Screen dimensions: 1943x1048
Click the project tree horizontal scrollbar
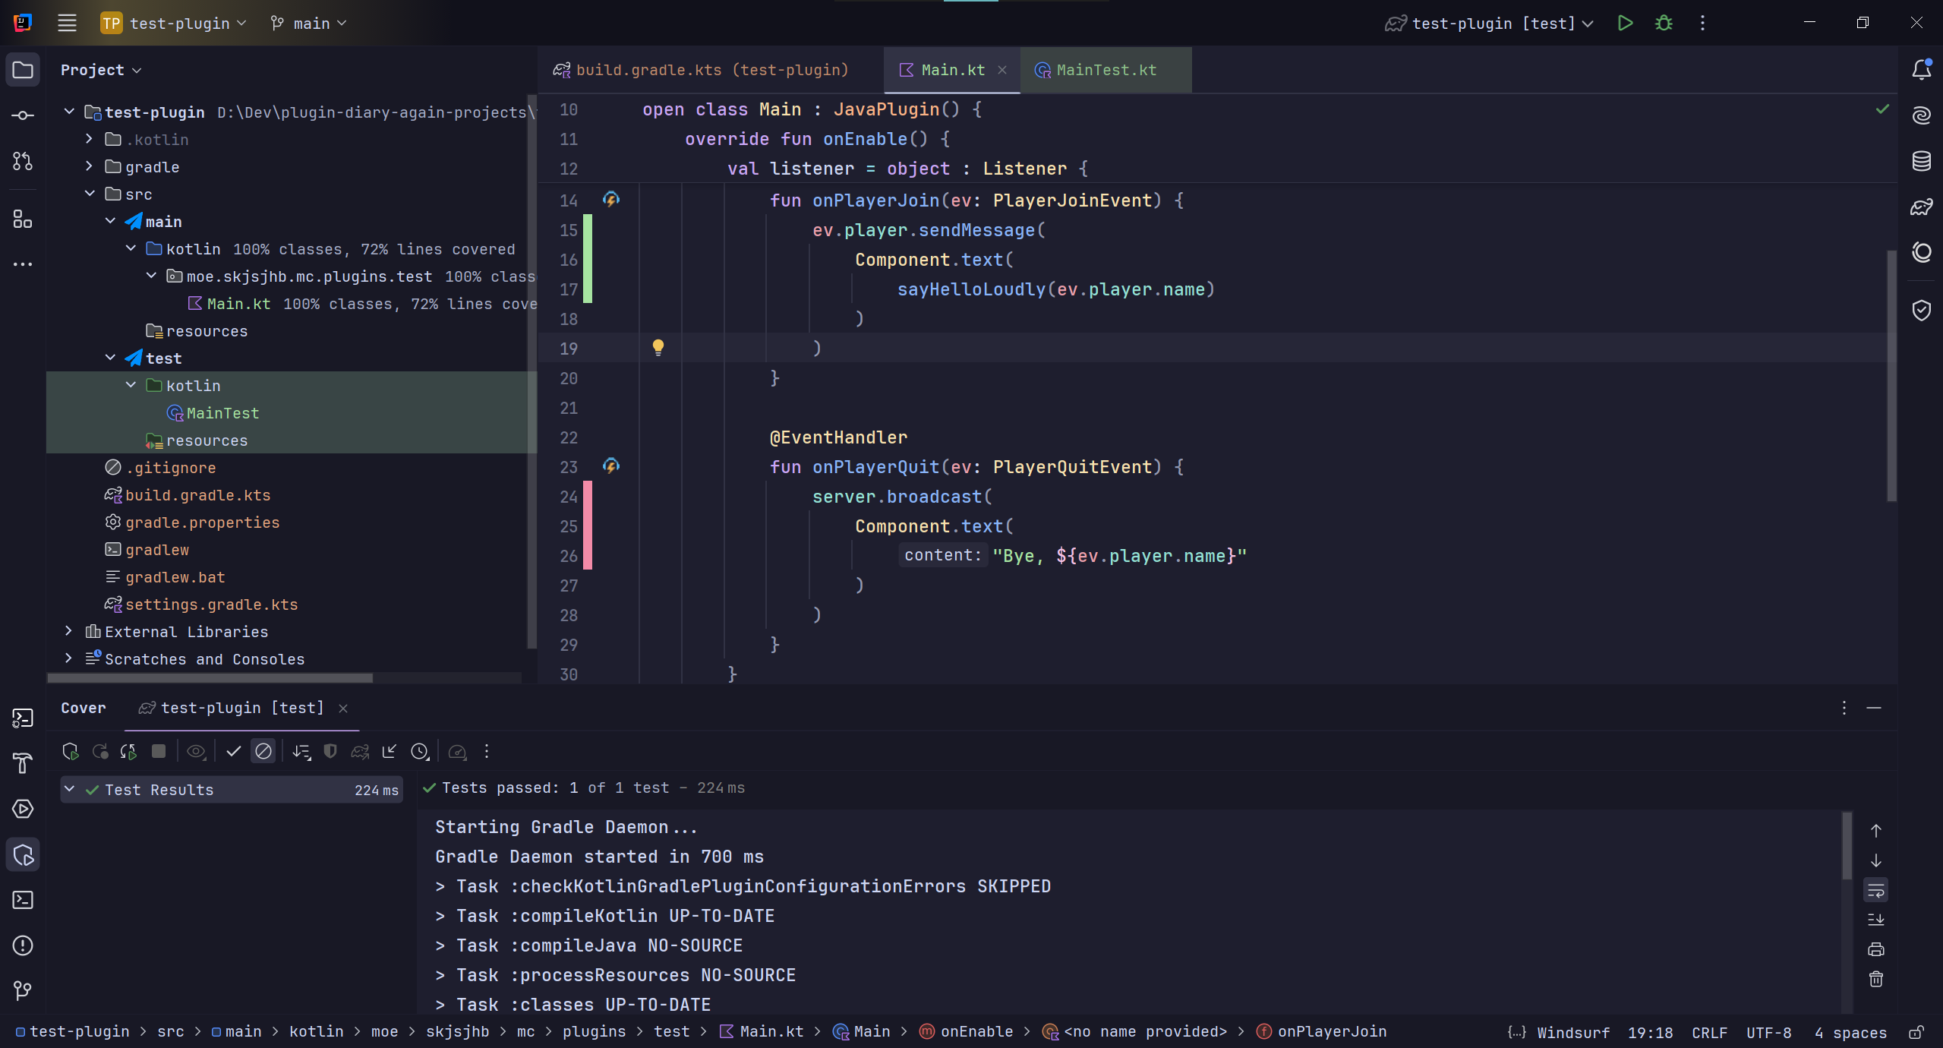(210, 677)
